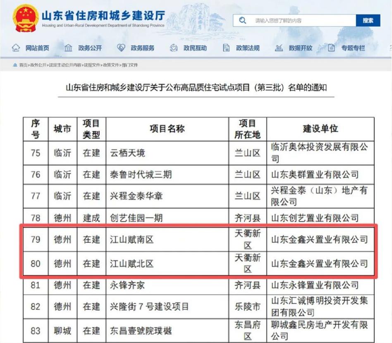Viewport: 392px width, 343px height.
Task: Click the notice title about 高品质住宅试点项目
Action: coord(196,88)
